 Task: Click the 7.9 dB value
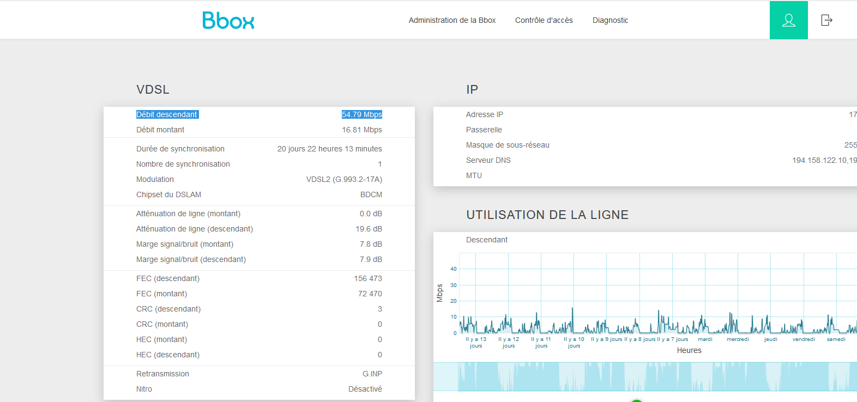(x=371, y=259)
